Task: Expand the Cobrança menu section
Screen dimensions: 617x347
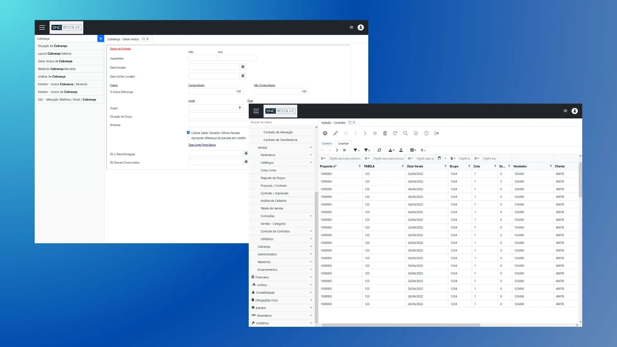Action: 282,246
